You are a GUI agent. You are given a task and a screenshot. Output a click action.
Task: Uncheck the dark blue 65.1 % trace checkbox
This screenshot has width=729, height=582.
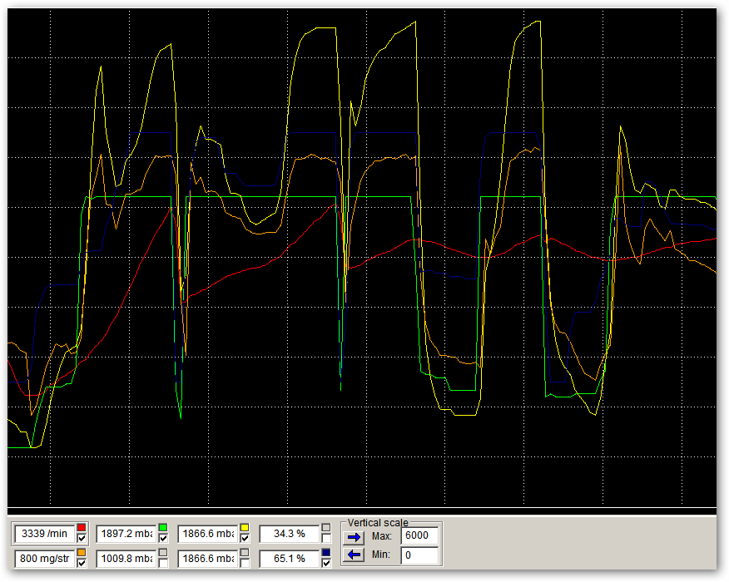tap(326, 563)
